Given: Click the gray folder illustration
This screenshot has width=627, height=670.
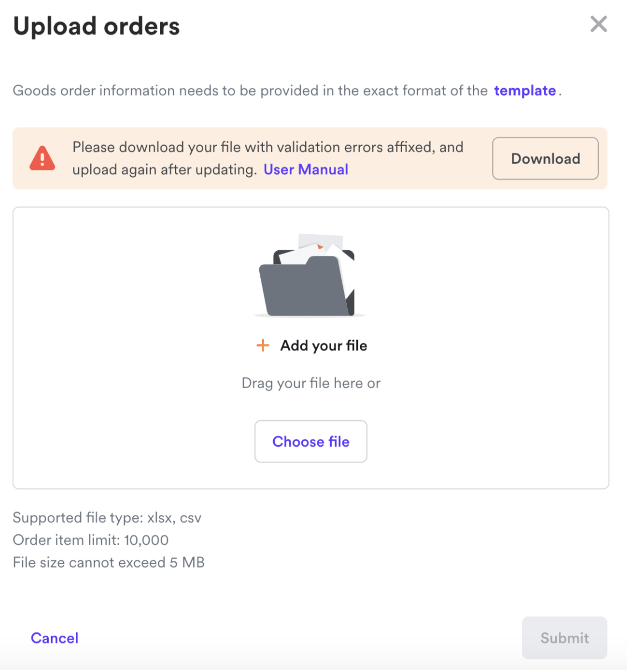Looking at the screenshot, I should click(x=306, y=286).
